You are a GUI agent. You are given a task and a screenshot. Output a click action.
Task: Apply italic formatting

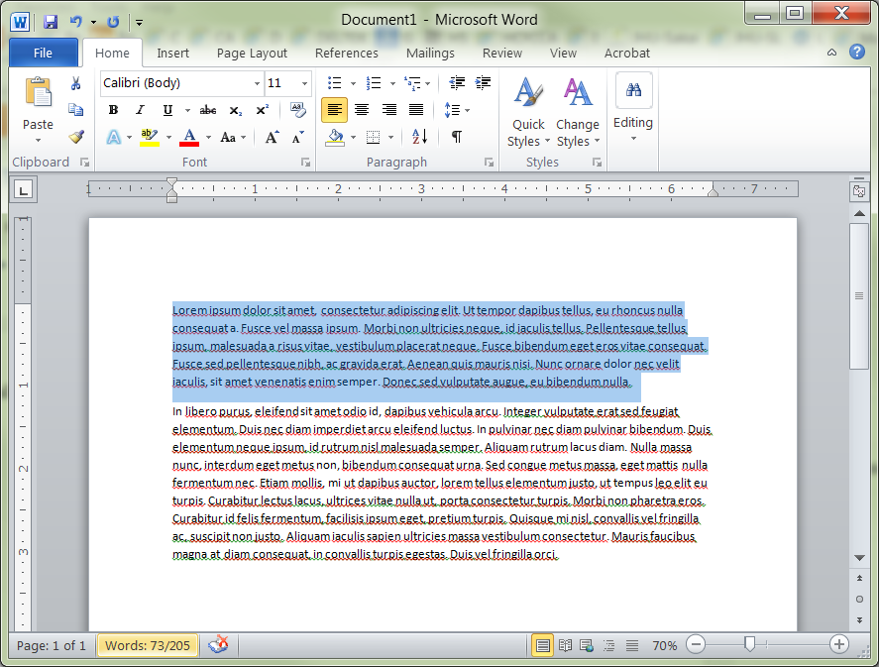tap(139, 110)
